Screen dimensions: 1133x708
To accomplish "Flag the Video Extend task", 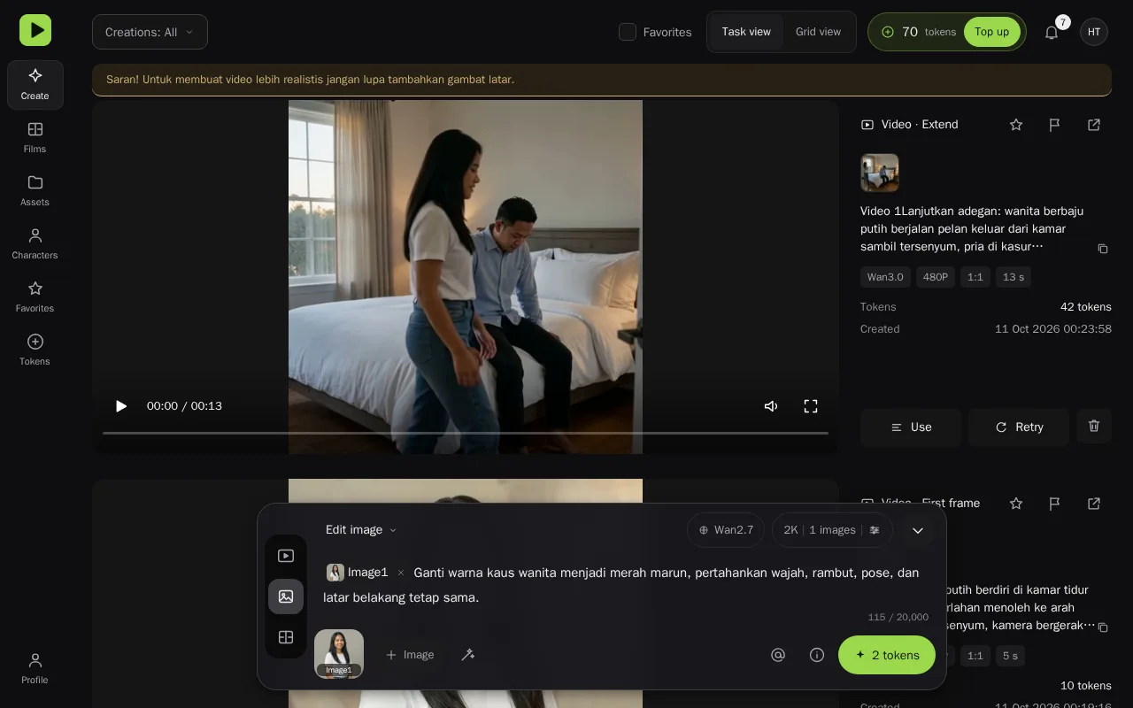I will tap(1054, 125).
